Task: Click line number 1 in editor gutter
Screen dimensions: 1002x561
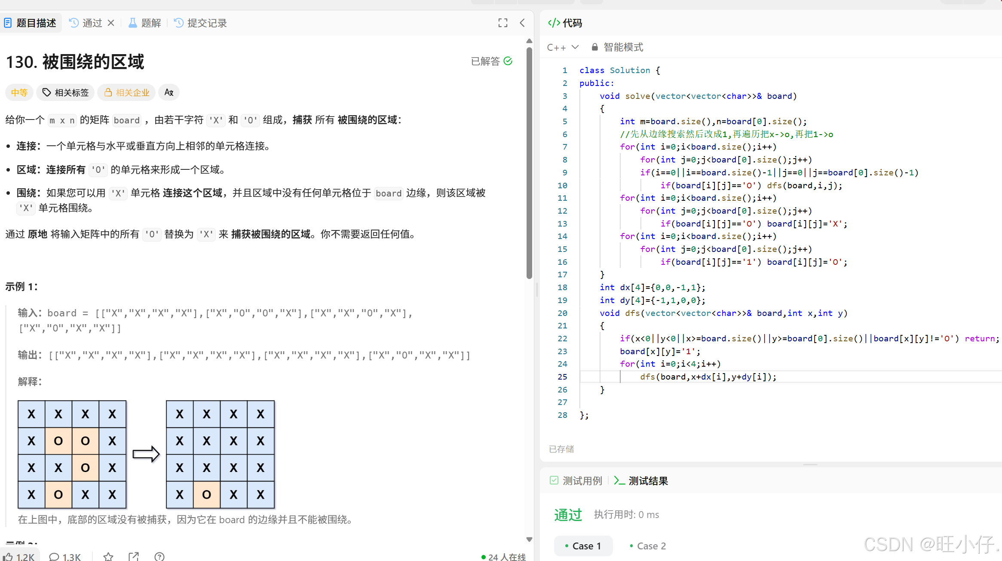Action: [565, 70]
